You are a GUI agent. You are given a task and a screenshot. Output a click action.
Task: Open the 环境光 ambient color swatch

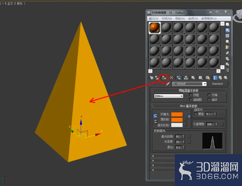pyautogui.click(x=177, y=115)
